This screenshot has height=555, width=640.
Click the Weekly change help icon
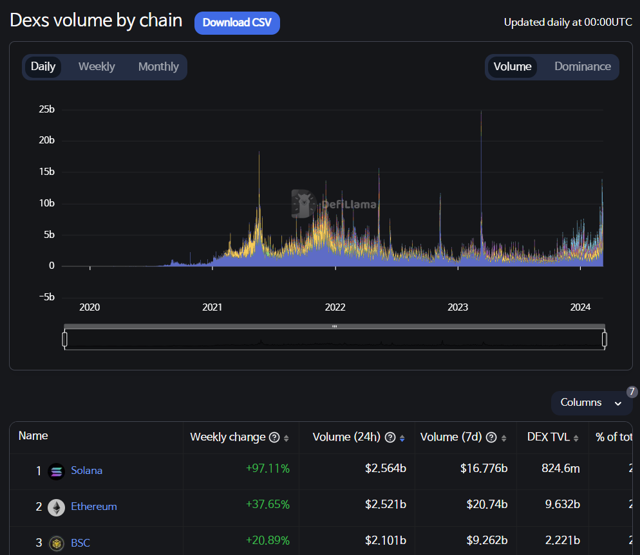click(x=274, y=438)
